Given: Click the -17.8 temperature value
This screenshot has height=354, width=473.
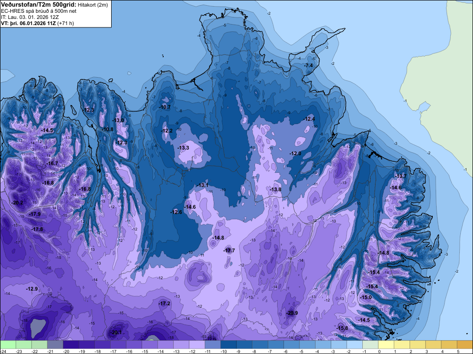Looking at the screenshot, I should (x=37, y=230).
